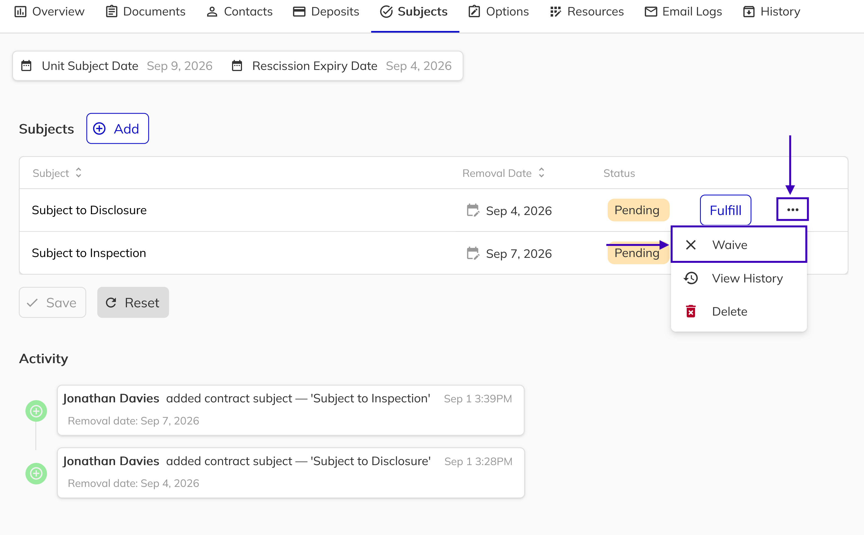Click the green plus icon for Subject to Inspection activity

tap(36, 411)
